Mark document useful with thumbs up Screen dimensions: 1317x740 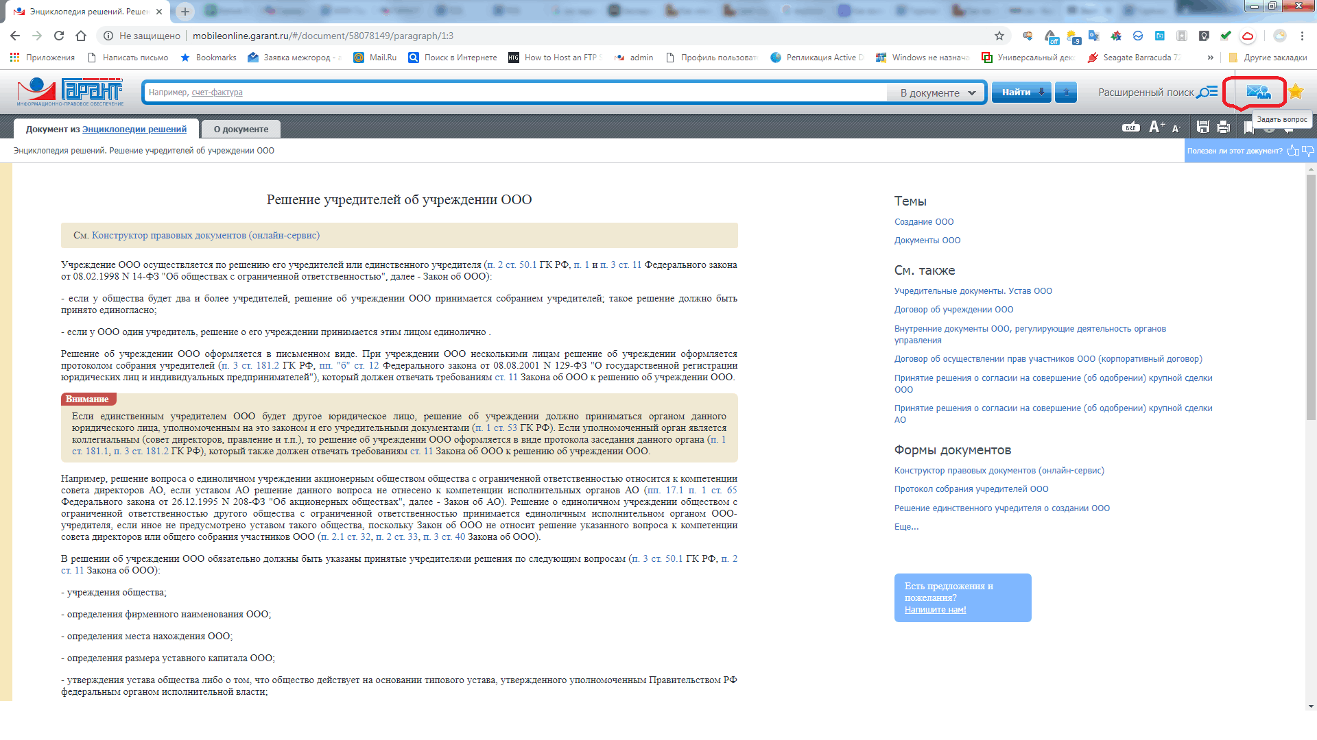point(1293,151)
